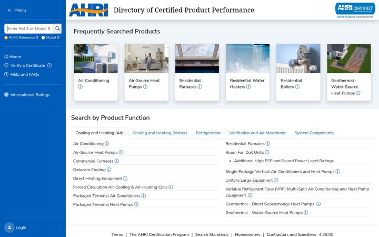Open the Direct Heating Equipment link
379x237 pixels.
point(97,179)
